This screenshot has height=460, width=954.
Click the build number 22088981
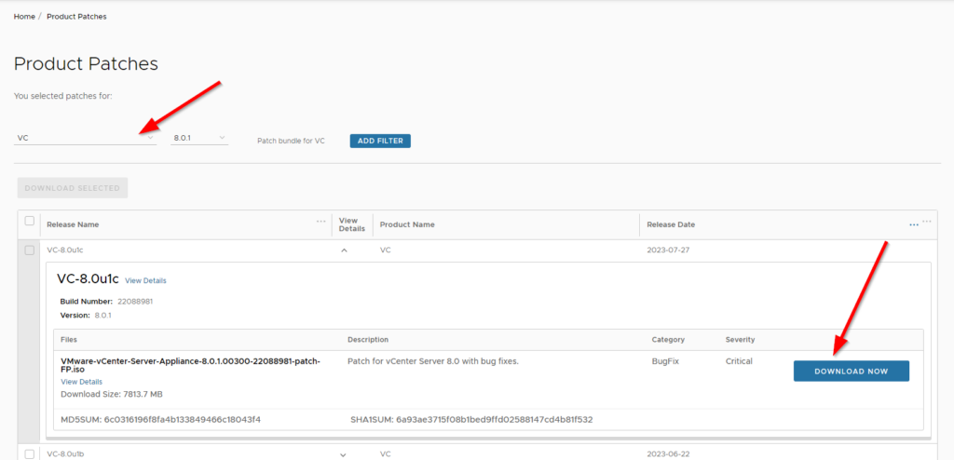(135, 301)
